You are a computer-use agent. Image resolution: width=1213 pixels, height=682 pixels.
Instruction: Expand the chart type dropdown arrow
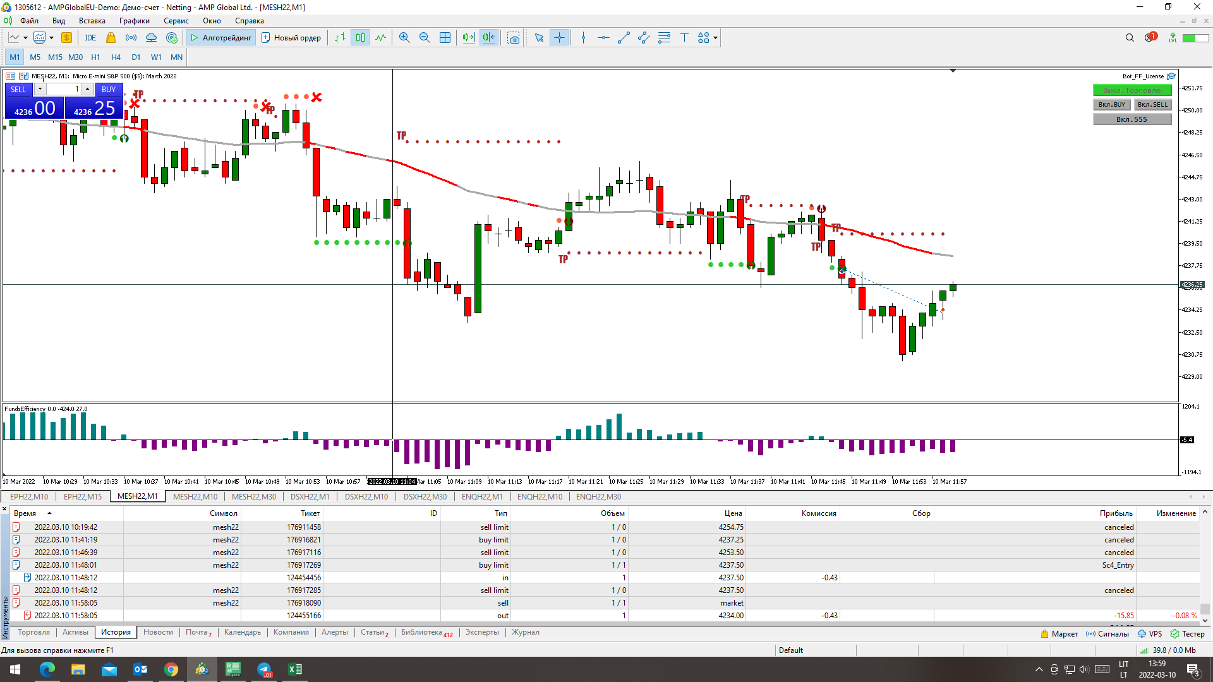[25, 38]
